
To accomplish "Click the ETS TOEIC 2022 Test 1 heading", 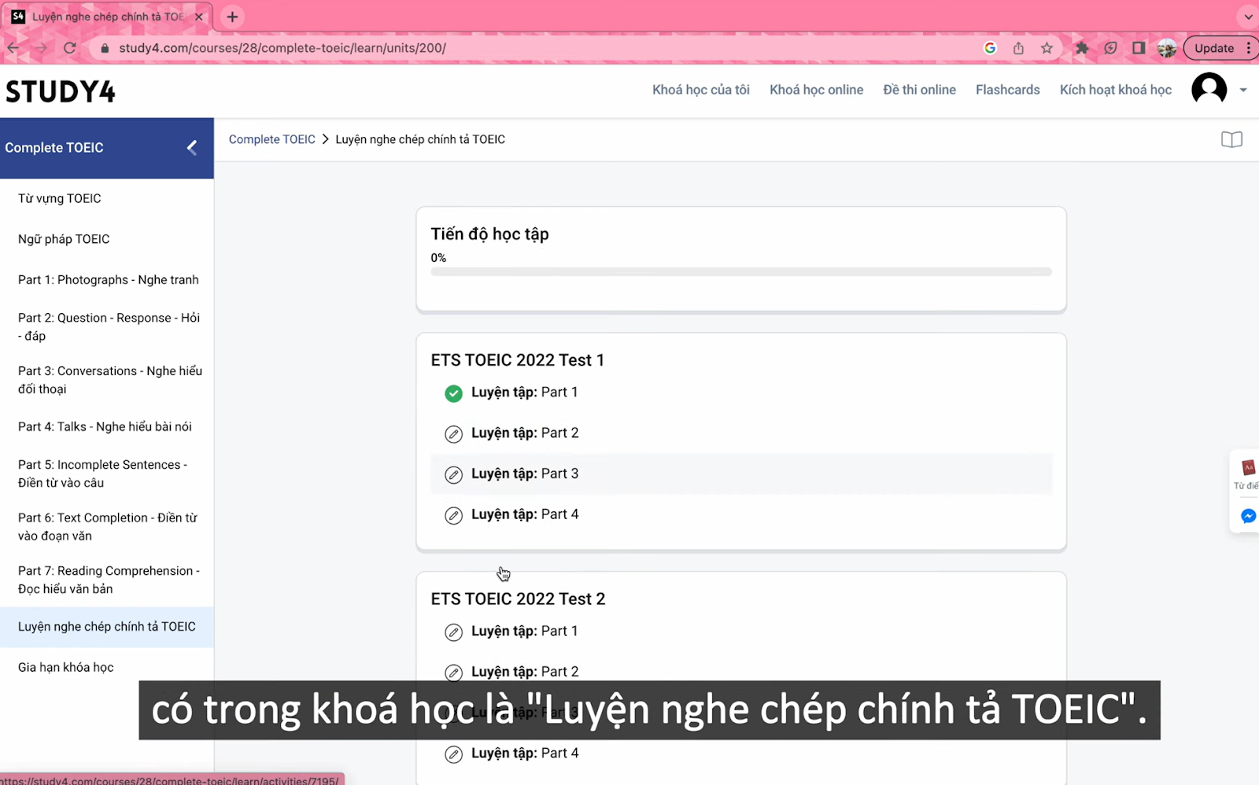I will (x=518, y=360).
